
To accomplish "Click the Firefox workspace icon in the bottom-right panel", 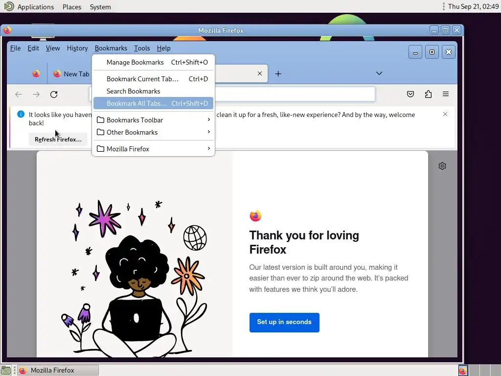I will (x=463, y=371).
